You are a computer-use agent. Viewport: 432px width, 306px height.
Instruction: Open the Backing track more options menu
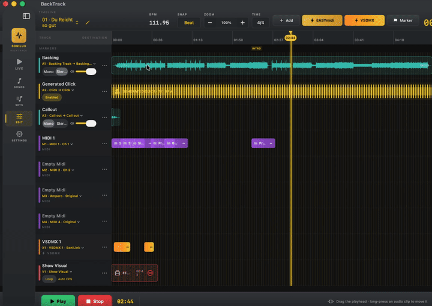pyautogui.click(x=104, y=65)
